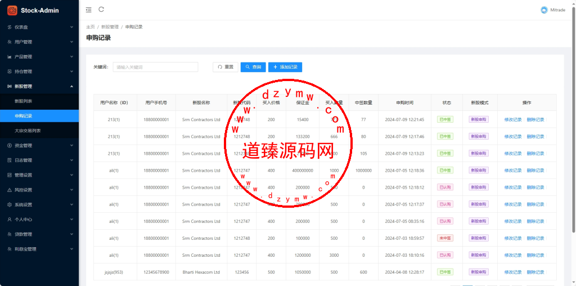Click 修改记录 for the 12:21:45 row

pyautogui.click(x=513, y=119)
